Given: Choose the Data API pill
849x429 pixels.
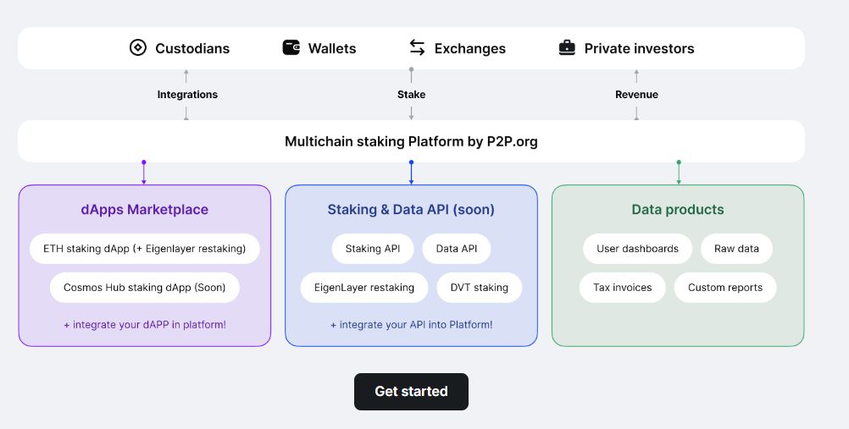Looking at the screenshot, I should point(457,249).
